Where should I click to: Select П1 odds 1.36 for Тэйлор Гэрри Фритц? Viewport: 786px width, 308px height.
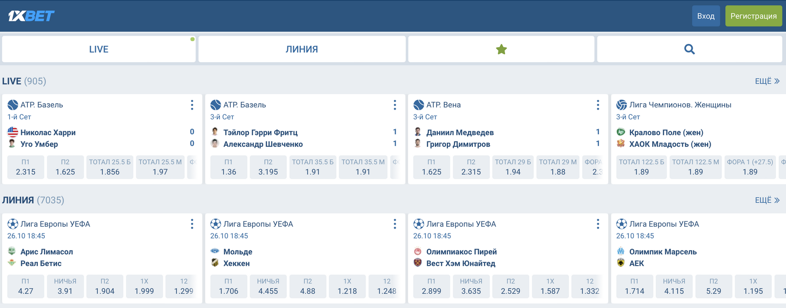[x=228, y=167]
